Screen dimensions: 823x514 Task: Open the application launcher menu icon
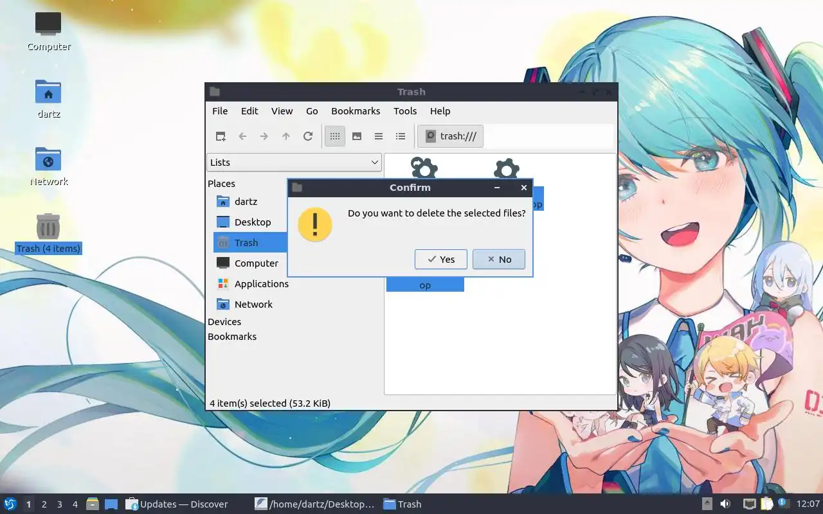click(x=10, y=504)
